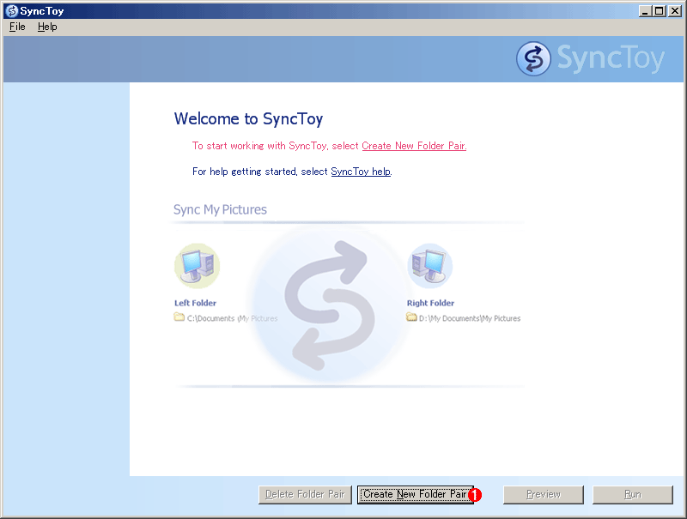Click the Right Folder label
The width and height of the screenshot is (687, 519).
point(431,303)
